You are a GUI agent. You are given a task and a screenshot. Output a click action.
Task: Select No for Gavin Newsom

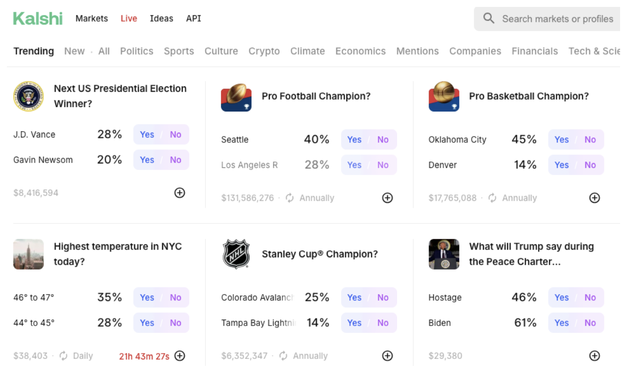pos(175,160)
